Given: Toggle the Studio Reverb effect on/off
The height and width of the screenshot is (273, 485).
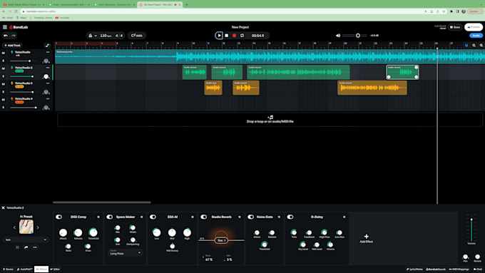Looking at the screenshot, I should (203, 217).
